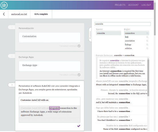Click suggestion text 'approved by Autodesk.'
This screenshot has width=158, height=132.
pyautogui.click(x=32, y=115)
